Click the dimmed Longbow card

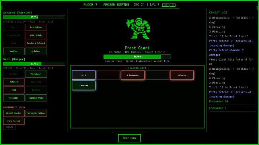(x=36, y=90)
